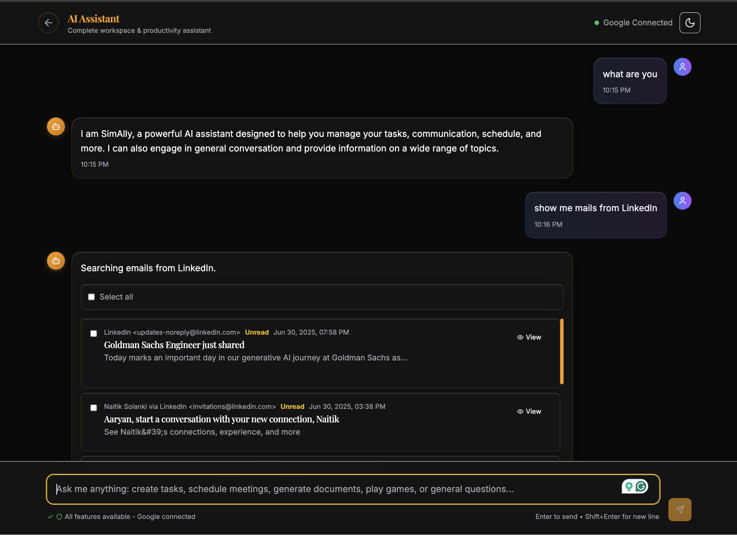
Task: Click the SimAlly bot avatar beside intro message
Action: 56,127
